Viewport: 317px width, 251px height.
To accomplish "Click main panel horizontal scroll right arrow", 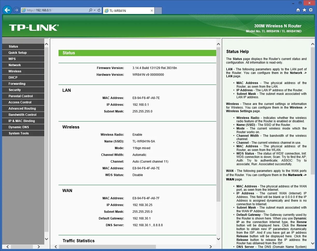I will 211,247.
